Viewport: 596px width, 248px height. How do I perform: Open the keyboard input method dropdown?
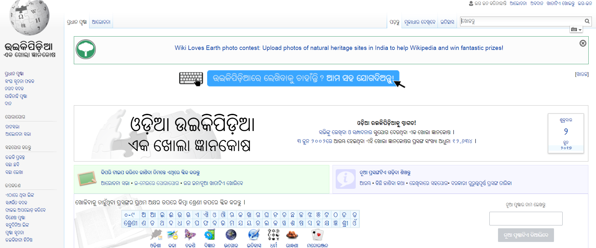point(576,30)
